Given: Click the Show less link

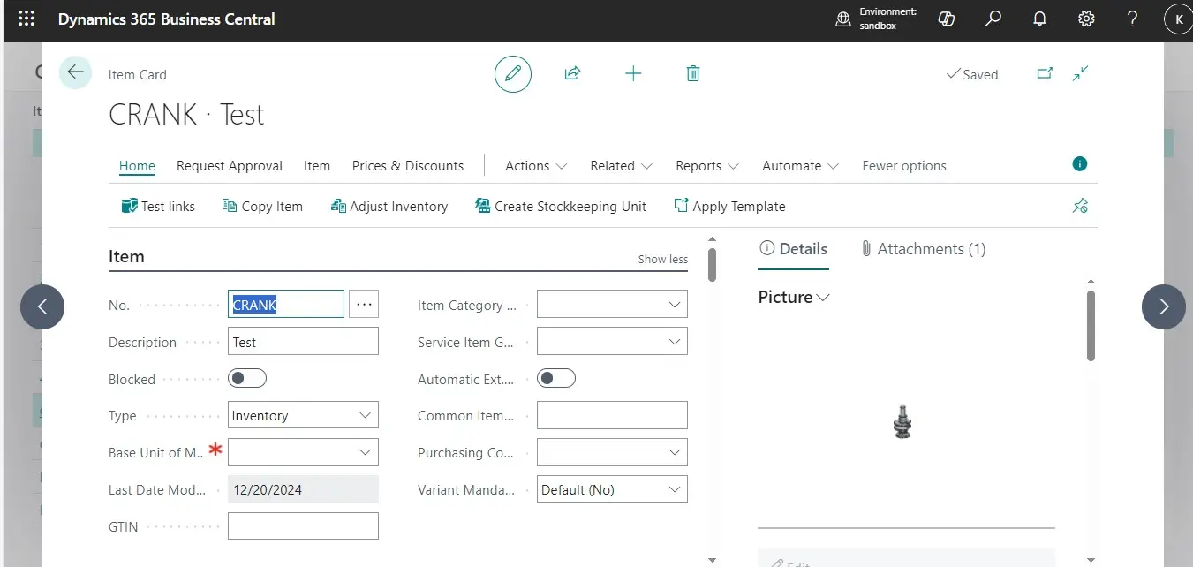Looking at the screenshot, I should click(662, 259).
